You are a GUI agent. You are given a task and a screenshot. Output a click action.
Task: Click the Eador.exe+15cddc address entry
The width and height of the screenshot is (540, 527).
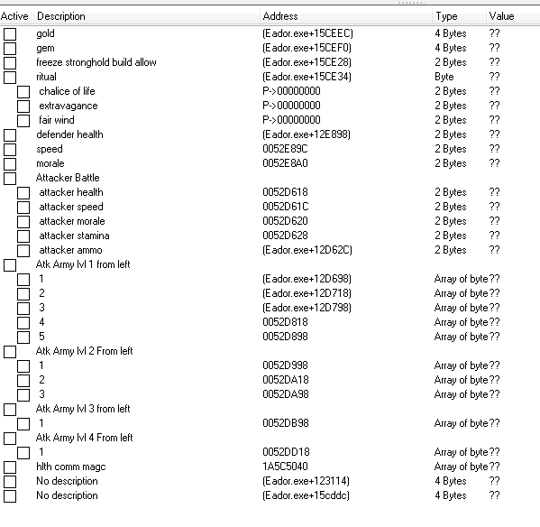[306, 495]
